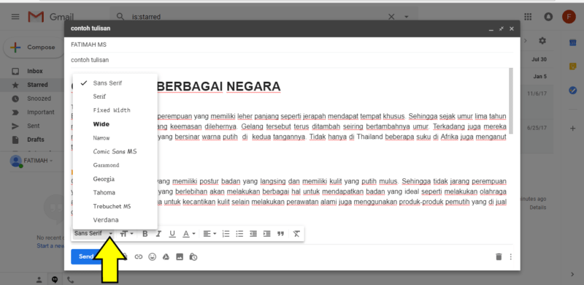Clear the is:starred search query

[391, 17]
